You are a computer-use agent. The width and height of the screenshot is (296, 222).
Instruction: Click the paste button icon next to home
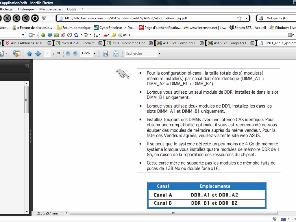click(x=26, y=18)
